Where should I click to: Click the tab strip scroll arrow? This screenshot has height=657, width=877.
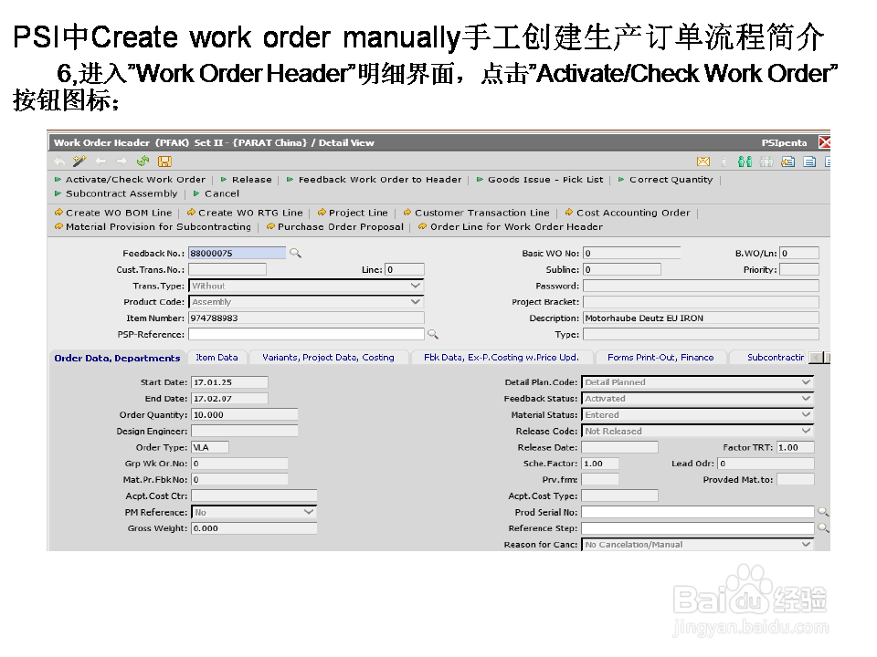click(x=816, y=358)
